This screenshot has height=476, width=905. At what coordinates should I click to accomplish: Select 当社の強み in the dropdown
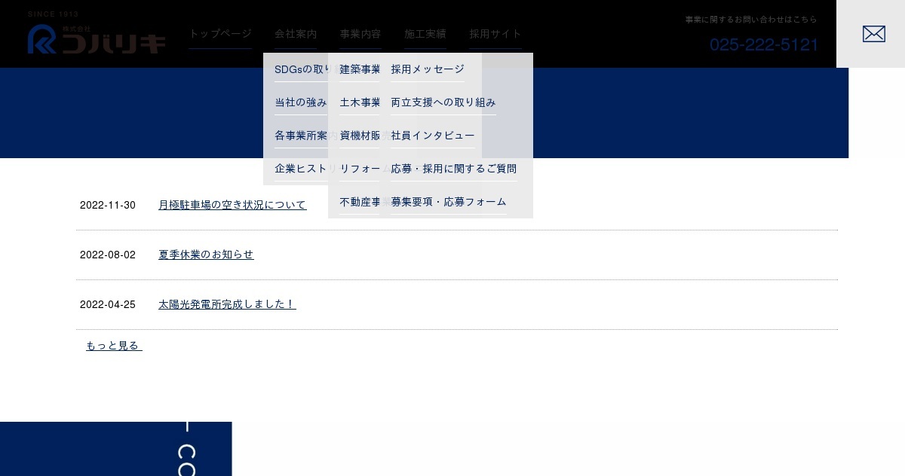pyautogui.click(x=301, y=102)
